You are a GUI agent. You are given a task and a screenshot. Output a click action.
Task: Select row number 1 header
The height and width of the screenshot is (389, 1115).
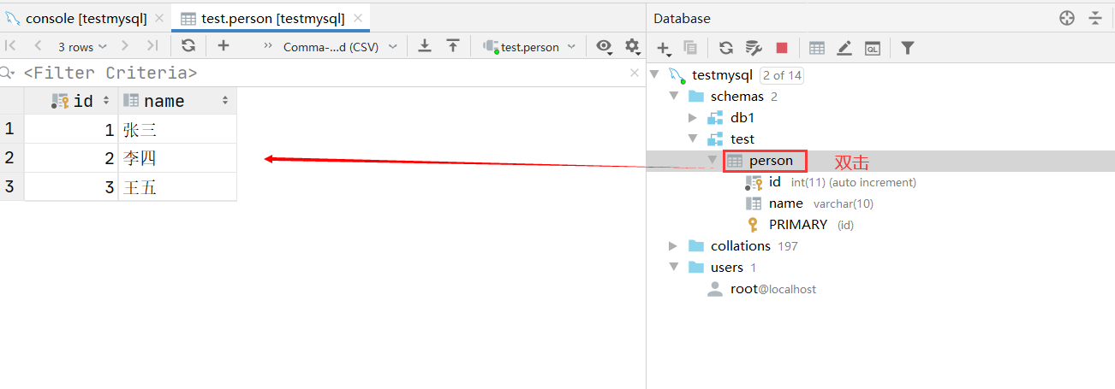point(12,130)
